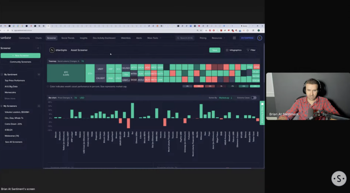This screenshot has height=193, width=350.
Task: Open Alerts nav item
Action: pos(139,38)
